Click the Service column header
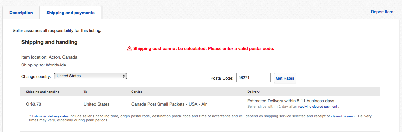Viewport: 402px width, 132px height. tap(137, 92)
